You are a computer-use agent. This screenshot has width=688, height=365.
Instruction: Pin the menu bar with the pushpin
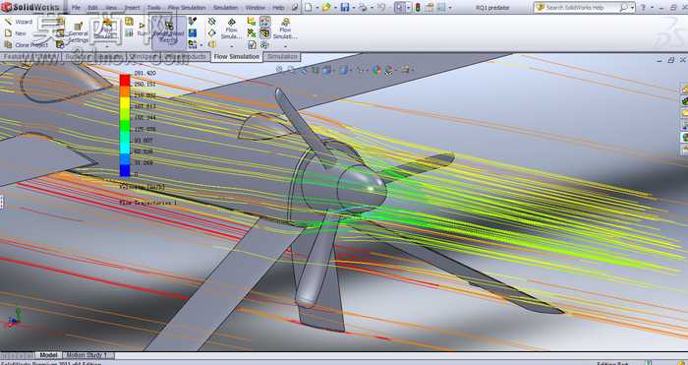tap(295, 8)
